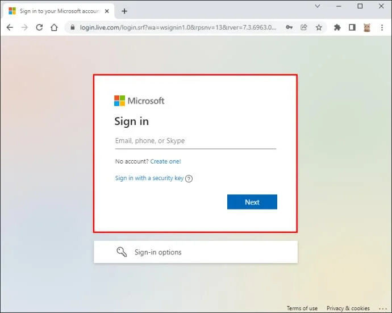This screenshot has width=392, height=313.
Task: Click the Email, phone, or Skype field
Action: [x=195, y=141]
